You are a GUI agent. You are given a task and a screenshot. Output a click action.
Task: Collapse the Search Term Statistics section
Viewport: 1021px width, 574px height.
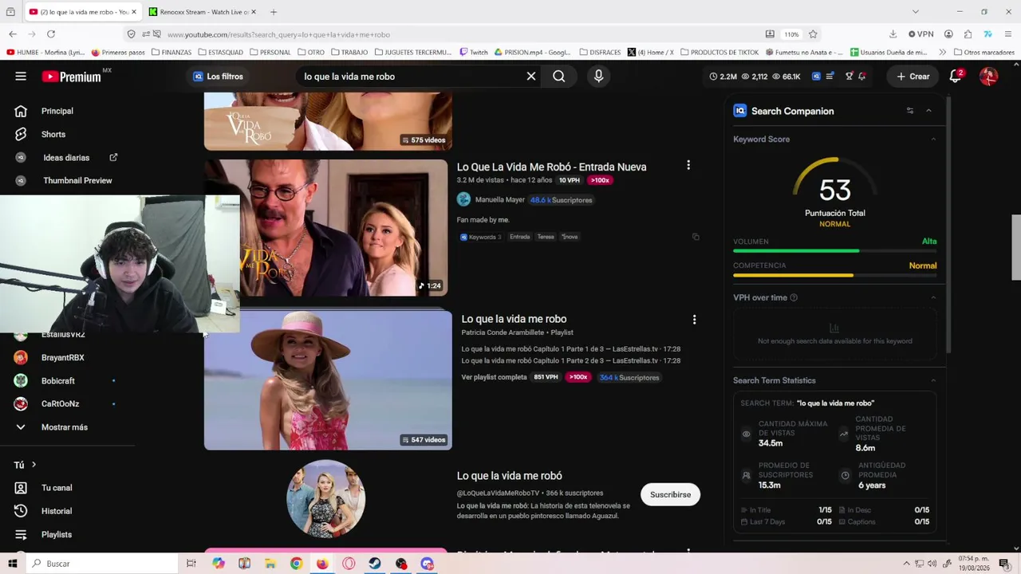tap(933, 380)
